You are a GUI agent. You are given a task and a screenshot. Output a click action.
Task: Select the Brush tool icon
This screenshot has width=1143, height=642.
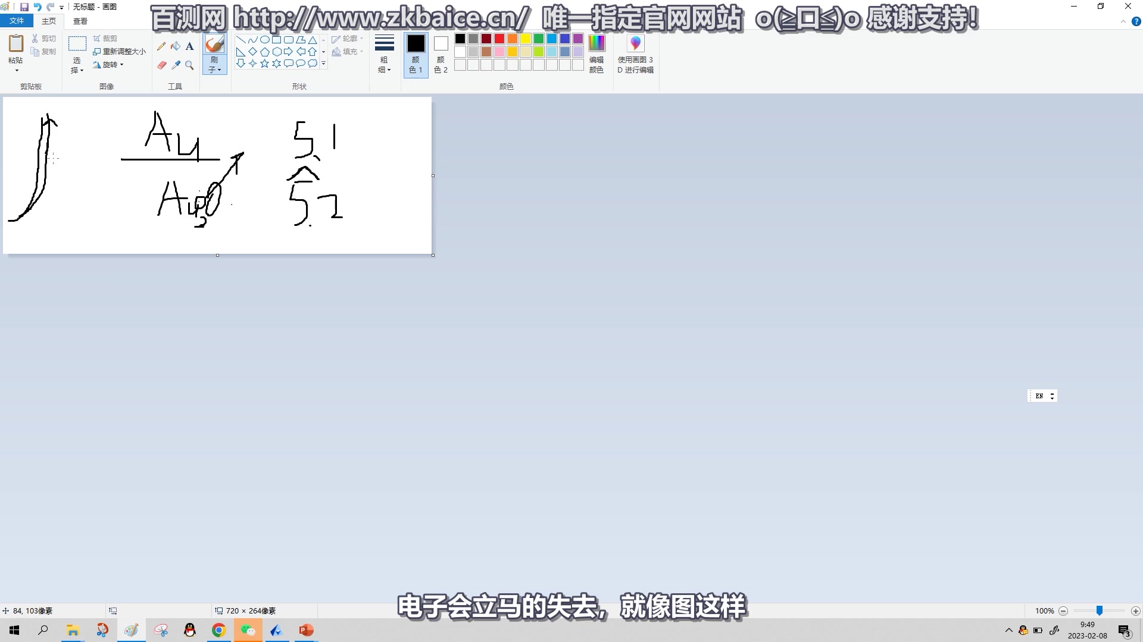(x=214, y=44)
